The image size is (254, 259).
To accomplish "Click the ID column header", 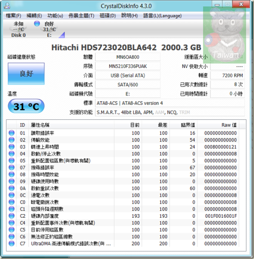I will 22,125.
